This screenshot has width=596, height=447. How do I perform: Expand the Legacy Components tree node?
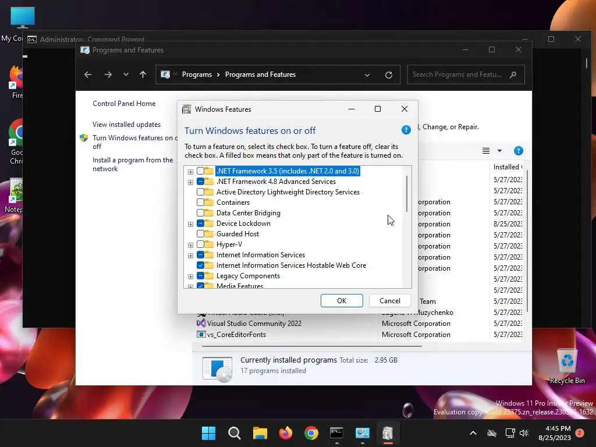pyautogui.click(x=190, y=276)
